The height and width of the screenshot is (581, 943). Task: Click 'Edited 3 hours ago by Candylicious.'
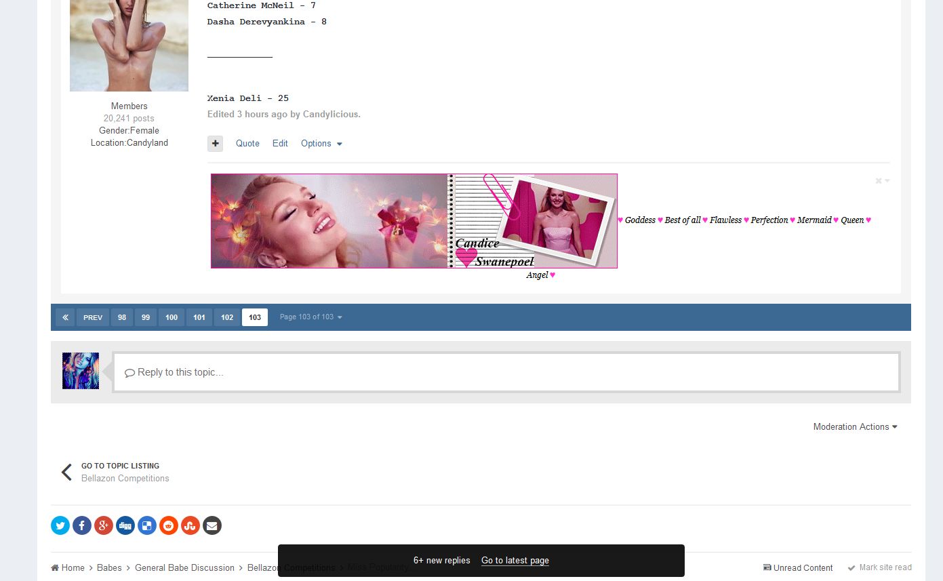(x=284, y=115)
